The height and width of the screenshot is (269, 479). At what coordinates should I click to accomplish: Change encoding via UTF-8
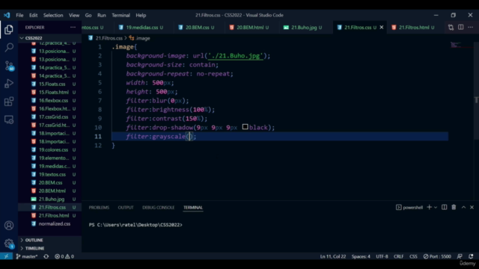382,256
